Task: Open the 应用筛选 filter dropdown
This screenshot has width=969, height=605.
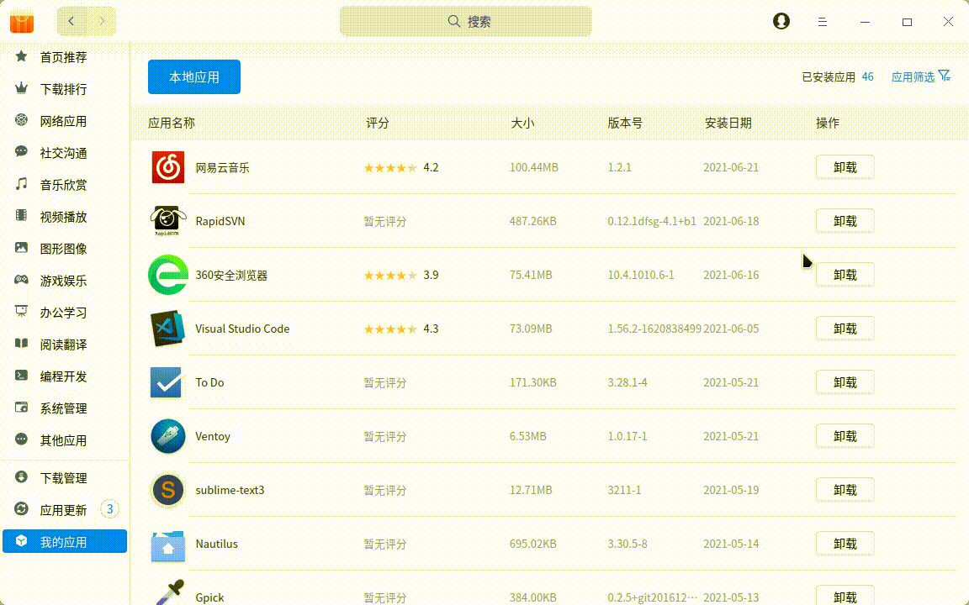Action: 920,76
